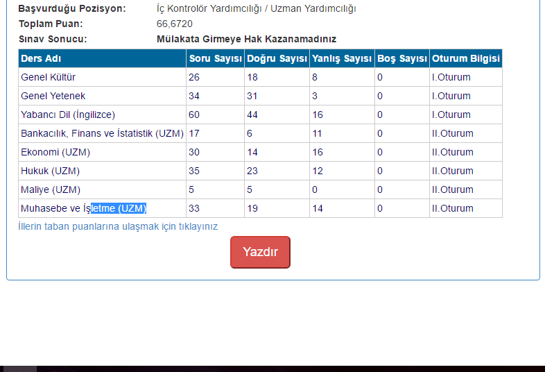Select the Oturum Bilgisi column header
Image resolution: width=545 pixels, height=372 pixels.
[466, 58]
